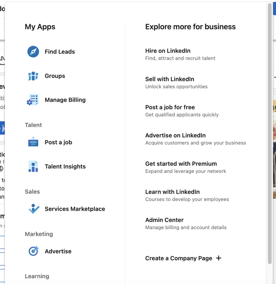
Task: Click 'Get qualified applicants quickly' text
Action: [x=182, y=115]
